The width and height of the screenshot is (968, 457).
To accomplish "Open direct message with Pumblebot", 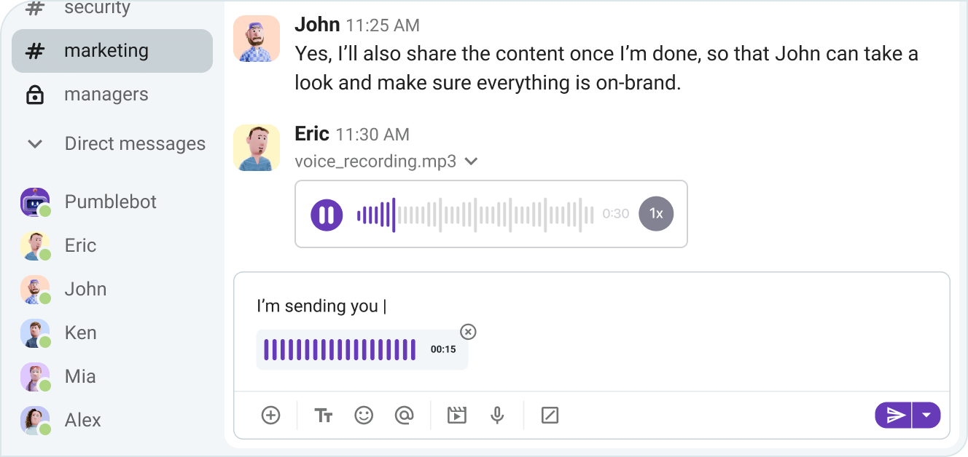I will pyautogui.click(x=110, y=202).
